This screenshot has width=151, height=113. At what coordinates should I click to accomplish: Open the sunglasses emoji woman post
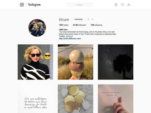35,62
